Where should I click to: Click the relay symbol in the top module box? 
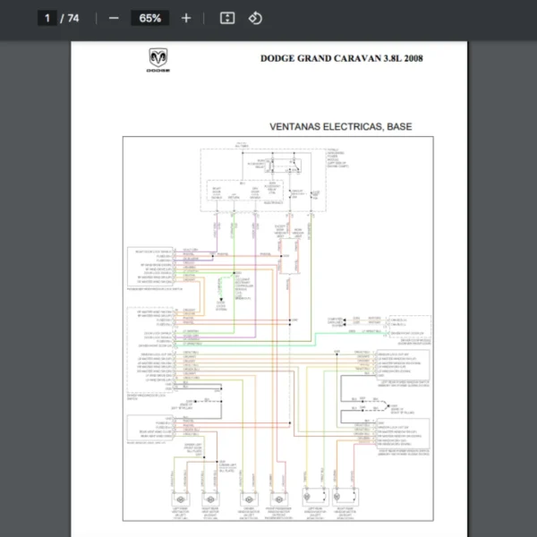tap(293, 166)
